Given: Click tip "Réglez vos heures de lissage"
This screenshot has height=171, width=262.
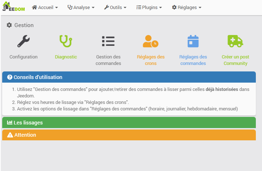Looking at the screenshot, I should (x=73, y=102).
